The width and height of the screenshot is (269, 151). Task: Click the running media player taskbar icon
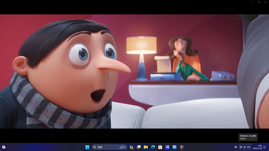click(182, 147)
